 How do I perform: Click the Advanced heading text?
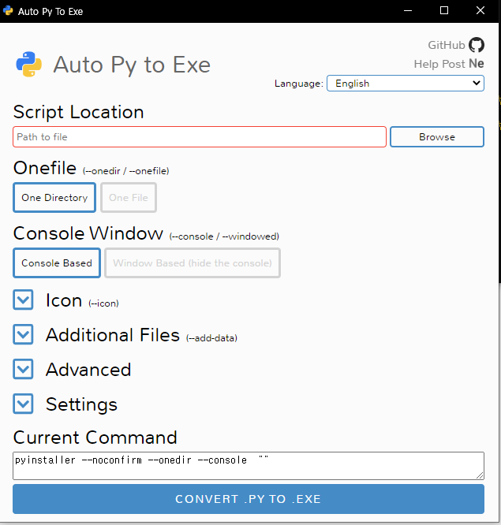coord(88,370)
